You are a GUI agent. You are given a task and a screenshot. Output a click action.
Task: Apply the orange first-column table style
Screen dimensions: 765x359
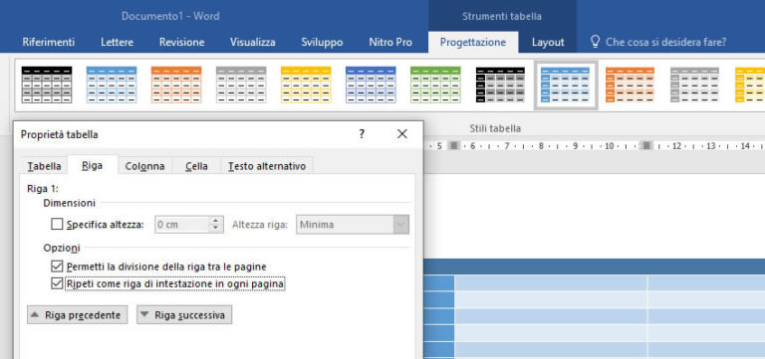point(630,85)
